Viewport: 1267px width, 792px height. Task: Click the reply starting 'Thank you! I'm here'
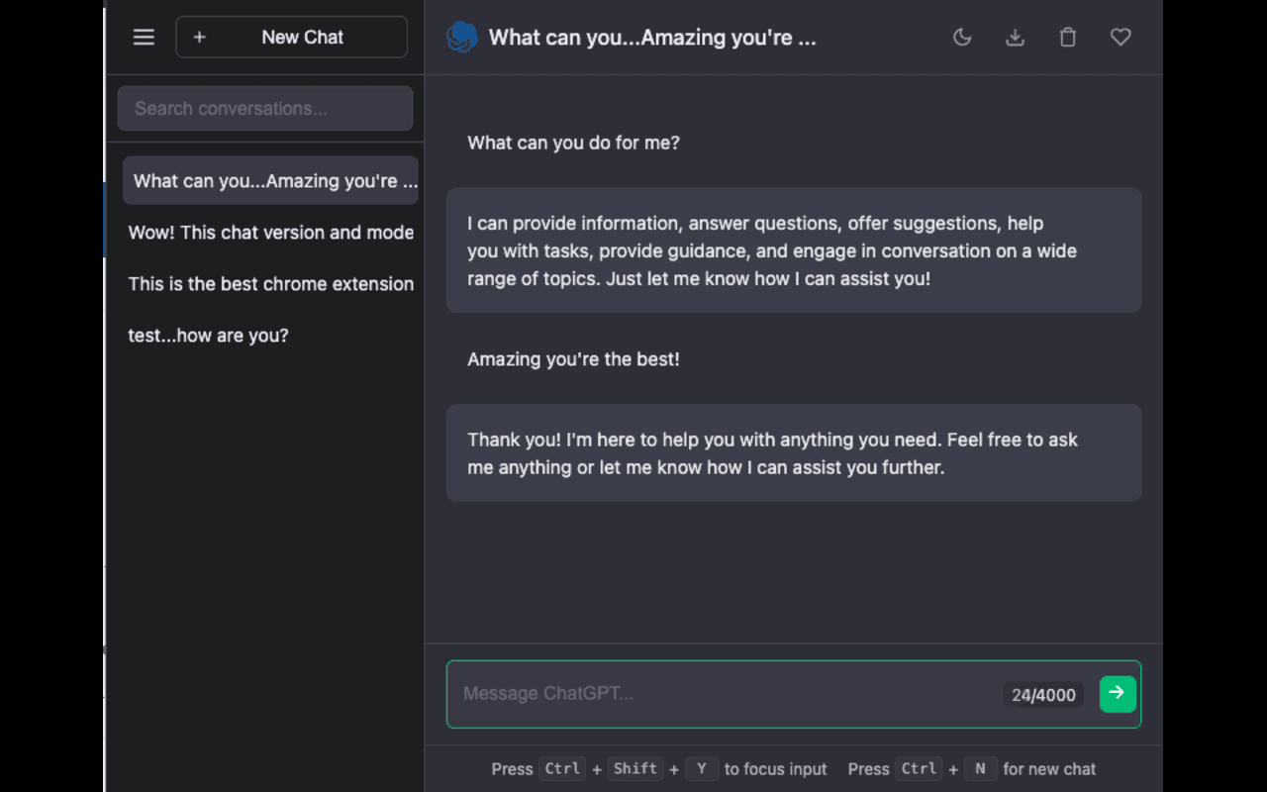pos(794,452)
